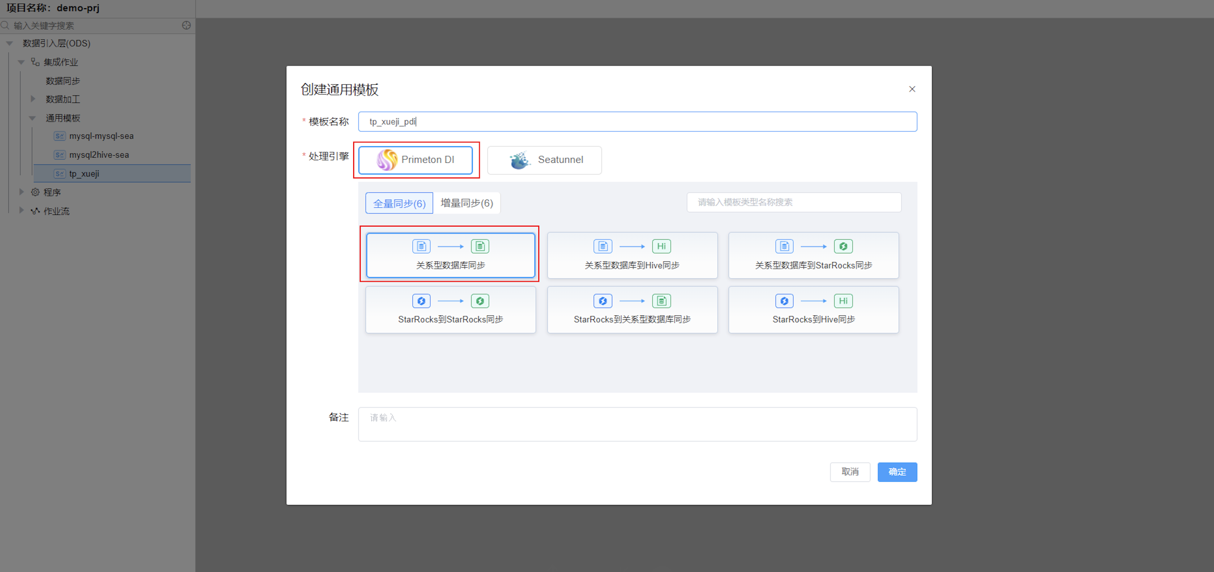Collapse the 数据引入层(ODS) tree node

point(10,43)
